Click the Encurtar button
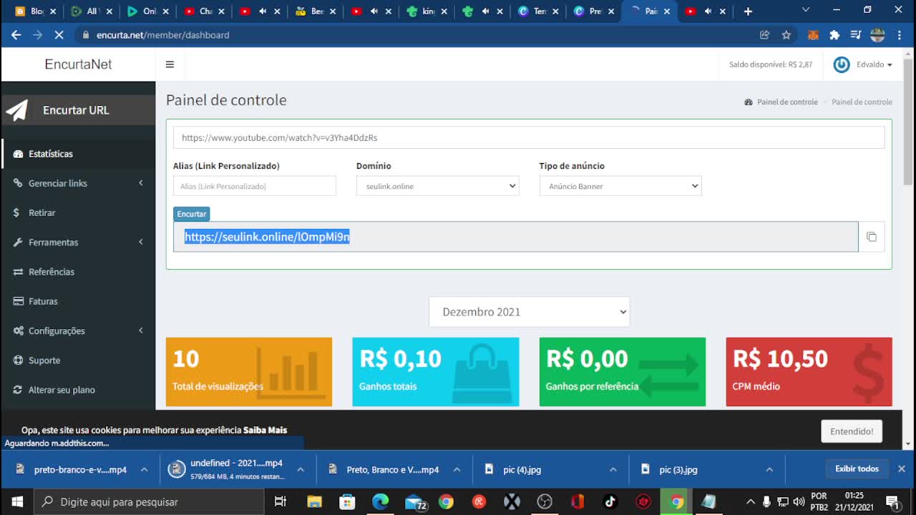The image size is (916, 515). [191, 214]
